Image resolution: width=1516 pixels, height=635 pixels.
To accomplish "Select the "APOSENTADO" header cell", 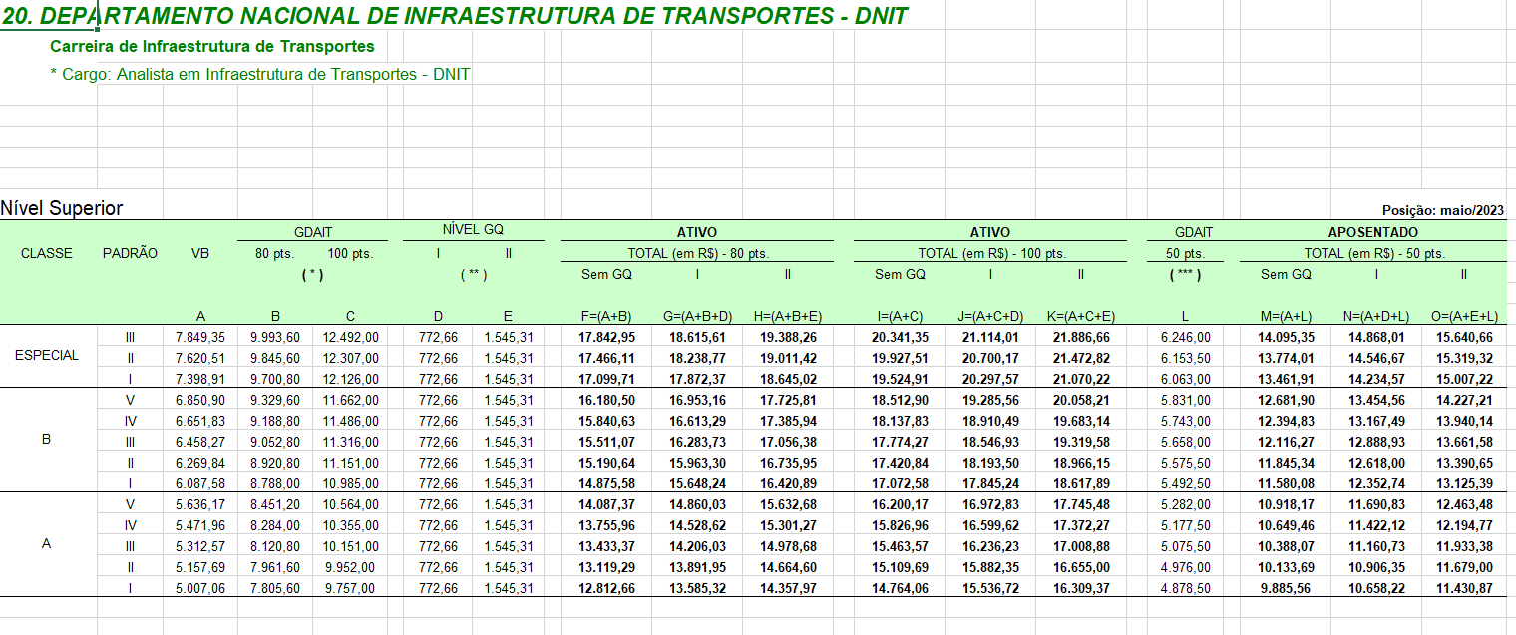I will pyautogui.click(x=1372, y=232).
